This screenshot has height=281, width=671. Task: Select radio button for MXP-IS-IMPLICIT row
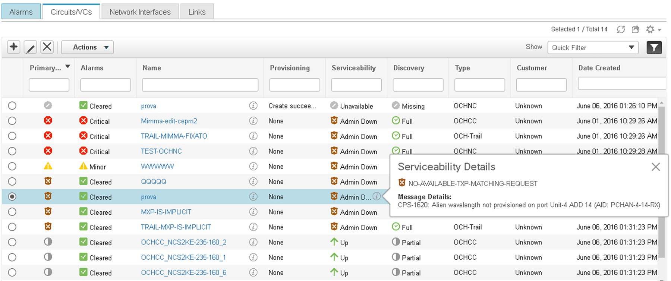(12, 212)
